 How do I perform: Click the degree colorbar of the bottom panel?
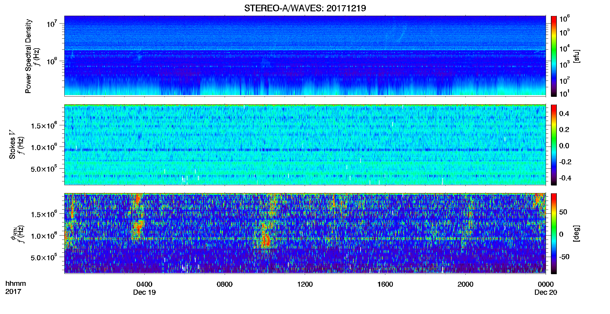coord(554,233)
